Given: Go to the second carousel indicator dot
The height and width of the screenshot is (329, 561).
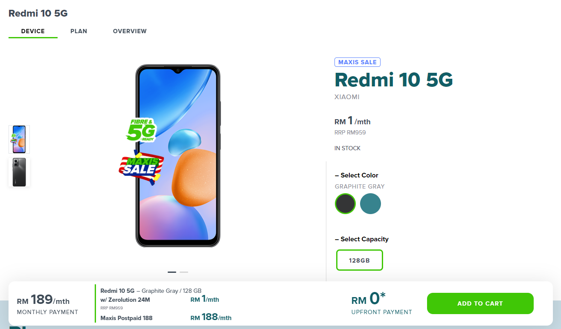Looking at the screenshot, I should 184,272.
